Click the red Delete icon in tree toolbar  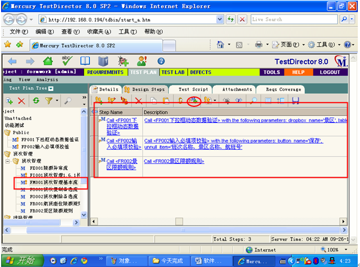[21, 100]
